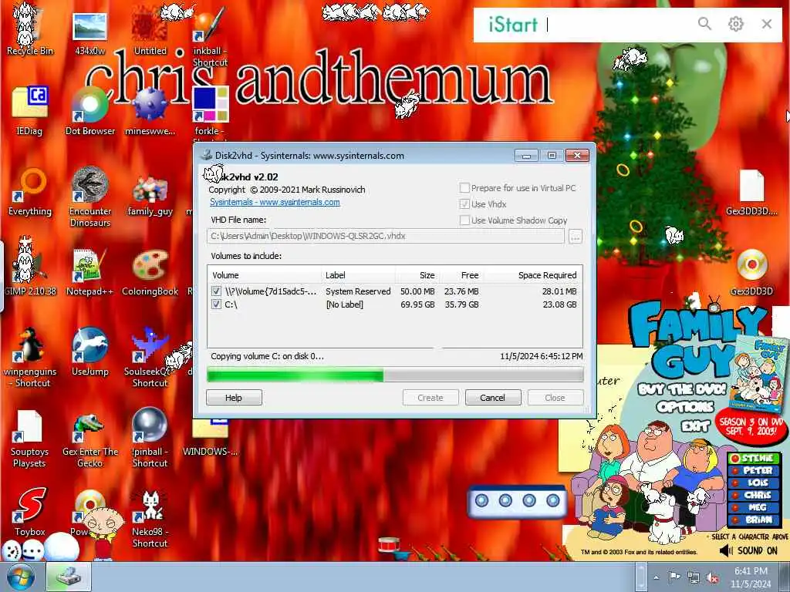Click OPTIONS in Family Guy widget

click(685, 406)
